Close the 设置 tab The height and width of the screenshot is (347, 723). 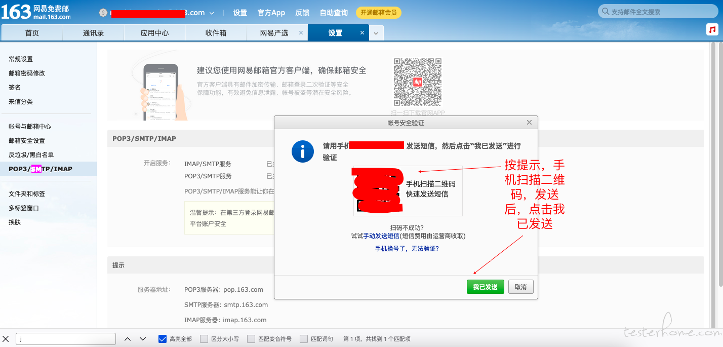pos(362,33)
